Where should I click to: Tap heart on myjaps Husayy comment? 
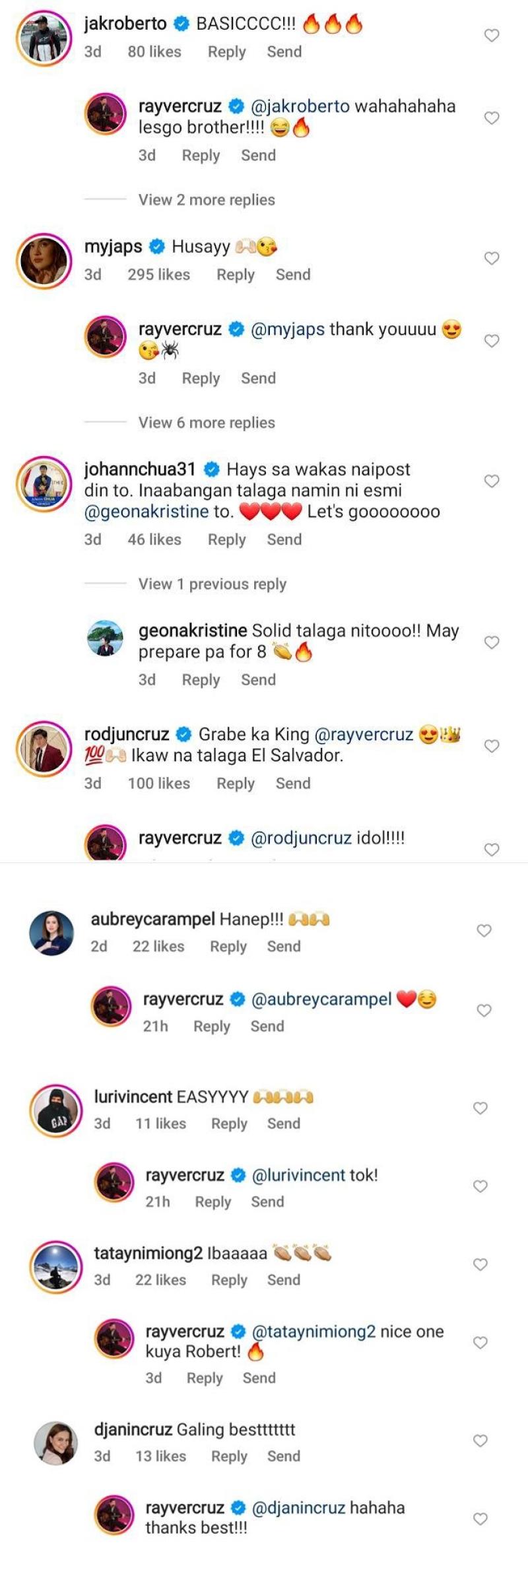point(492,258)
